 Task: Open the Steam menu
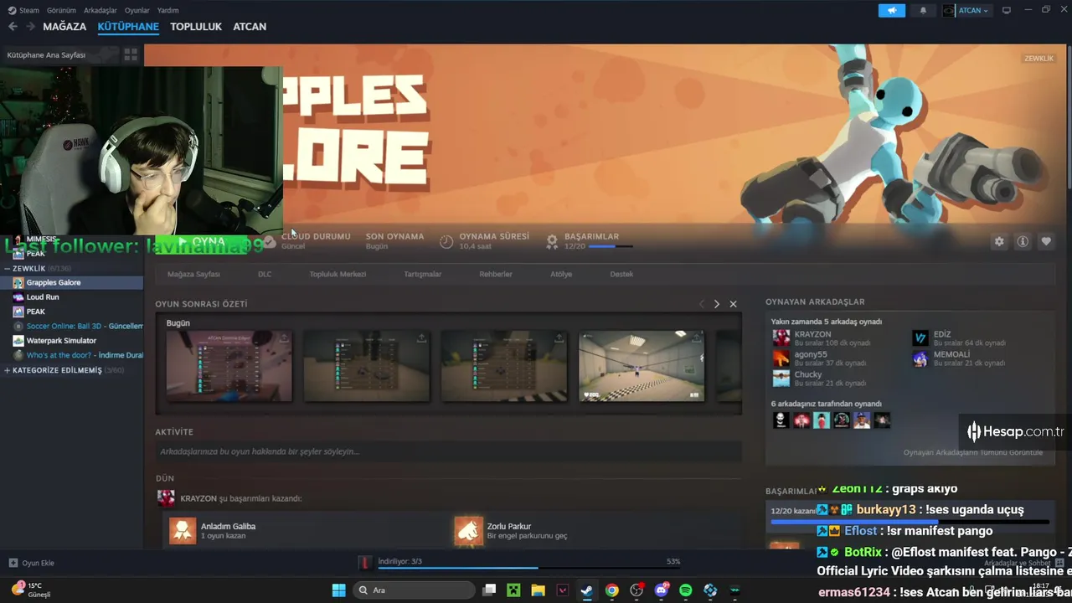(x=24, y=10)
